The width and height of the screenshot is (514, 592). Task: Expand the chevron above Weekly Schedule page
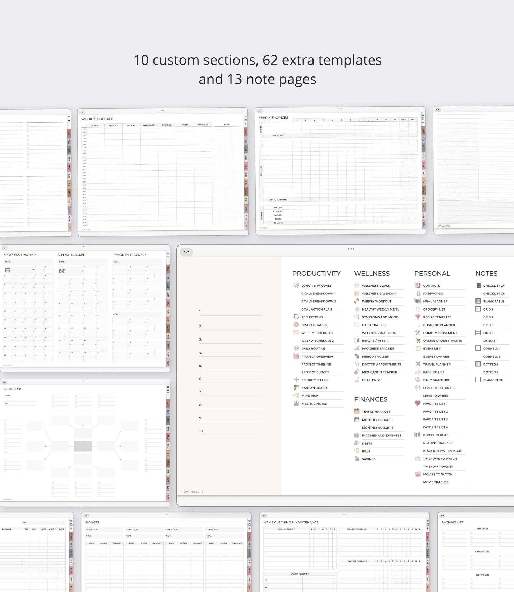click(82, 112)
